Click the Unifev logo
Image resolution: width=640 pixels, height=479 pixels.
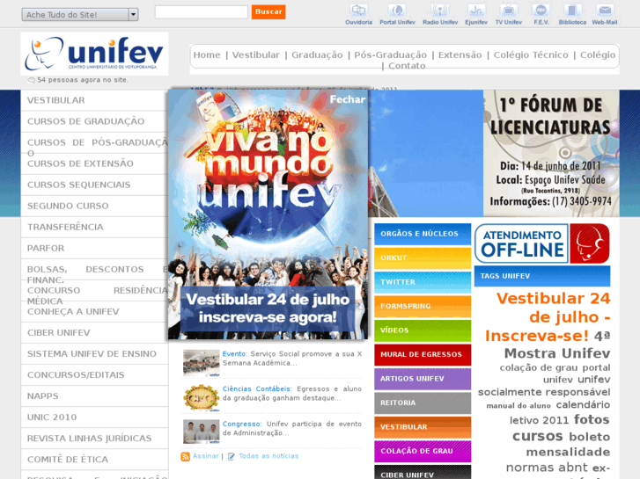pos(94,54)
